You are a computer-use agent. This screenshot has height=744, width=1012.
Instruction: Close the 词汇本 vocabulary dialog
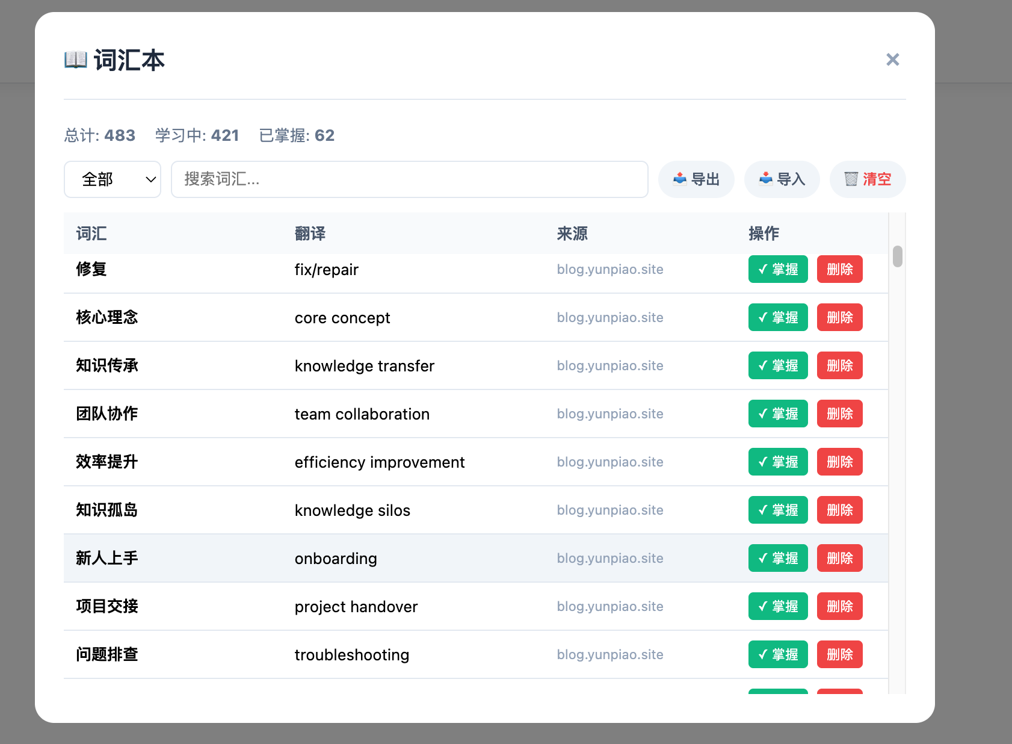(892, 60)
